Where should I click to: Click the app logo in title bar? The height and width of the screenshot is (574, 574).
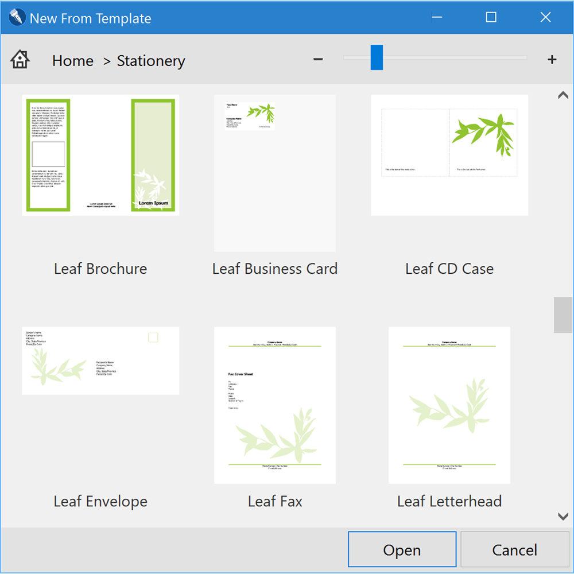[x=17, y=17]
